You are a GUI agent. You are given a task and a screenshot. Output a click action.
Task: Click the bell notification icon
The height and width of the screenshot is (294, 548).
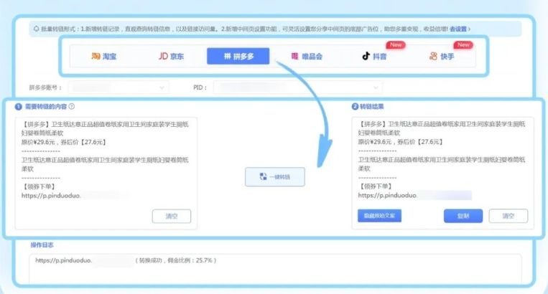[x=37, y=29]
